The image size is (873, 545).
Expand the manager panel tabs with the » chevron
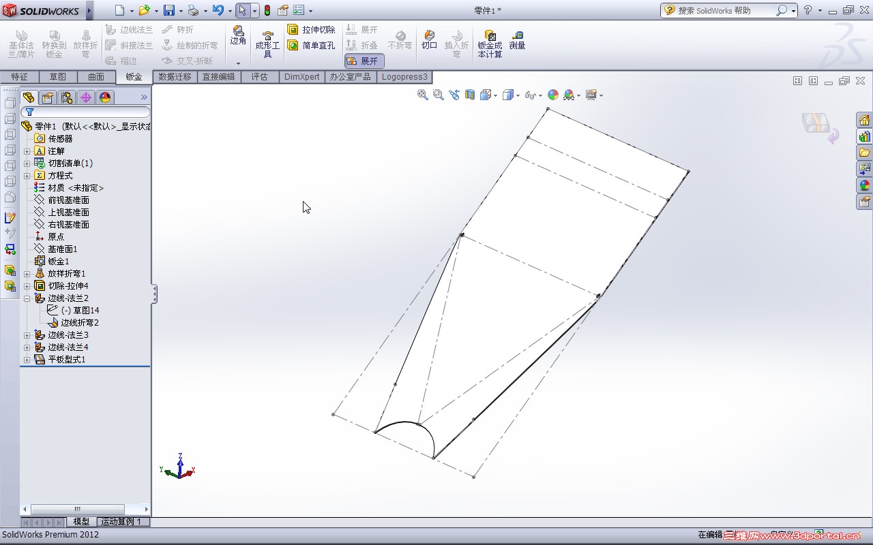[144, 97]
